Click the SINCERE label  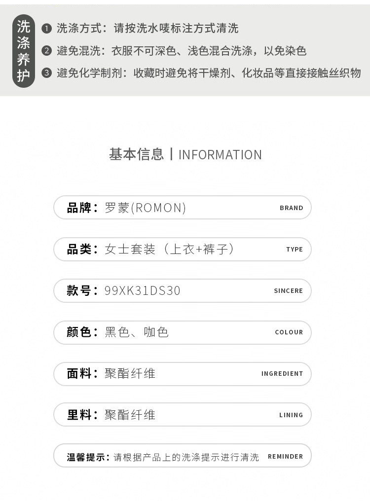pos(289,291)
